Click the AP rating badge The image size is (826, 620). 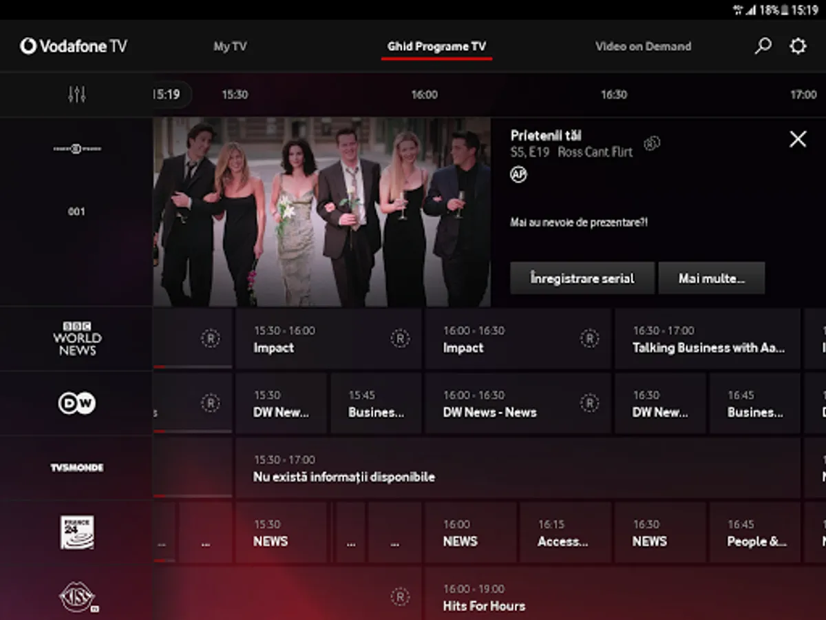coord(518,174)
